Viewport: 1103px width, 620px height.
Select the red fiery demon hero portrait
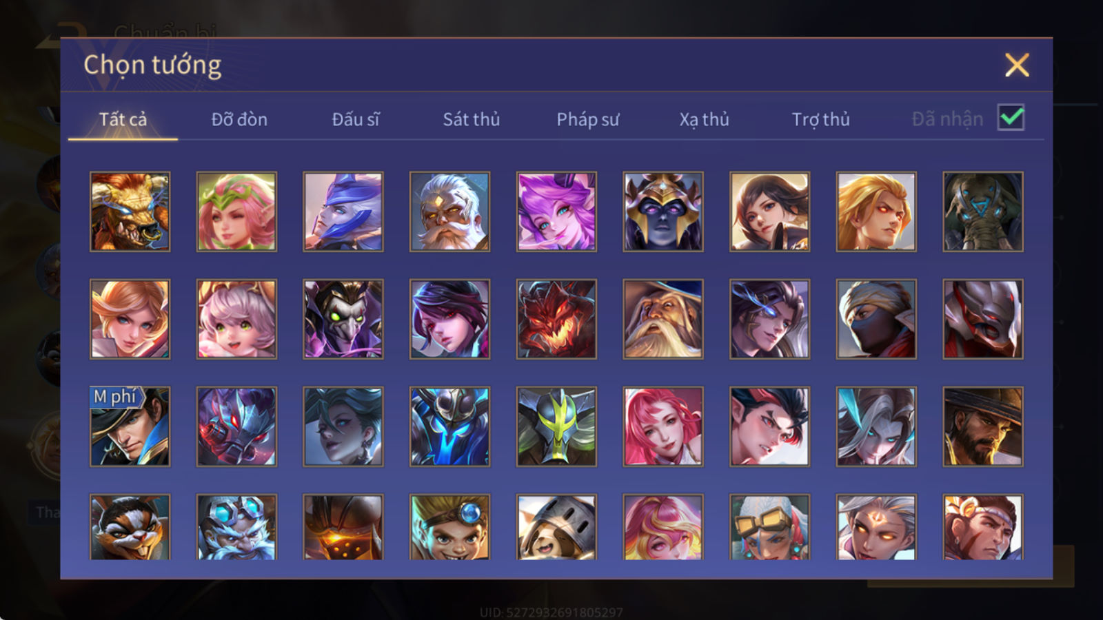(556, 319)
